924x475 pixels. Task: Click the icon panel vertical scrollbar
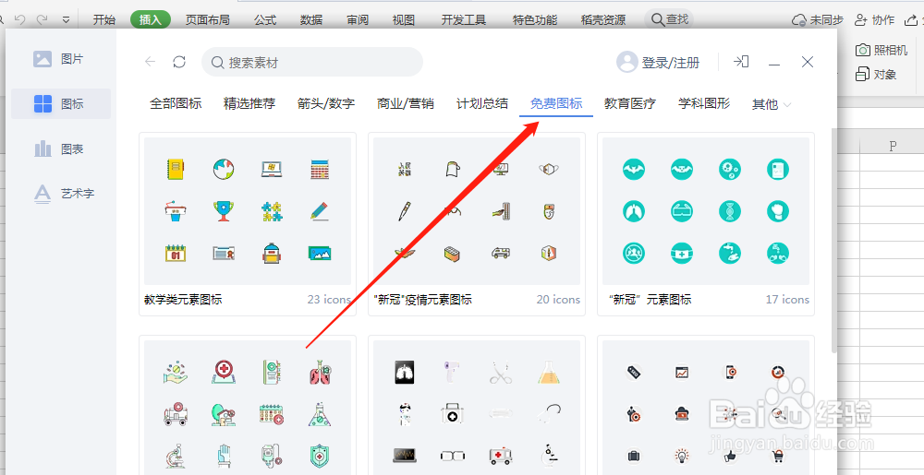(x=833, y=241)
